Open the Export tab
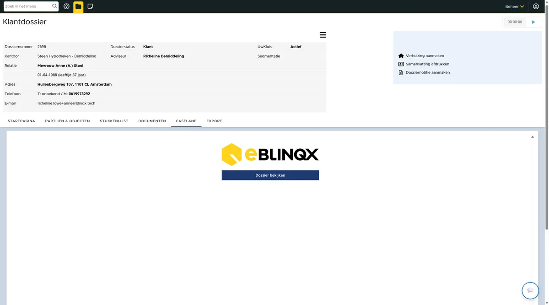The width and height of the screenshot is (549, 305). [214, 121]
